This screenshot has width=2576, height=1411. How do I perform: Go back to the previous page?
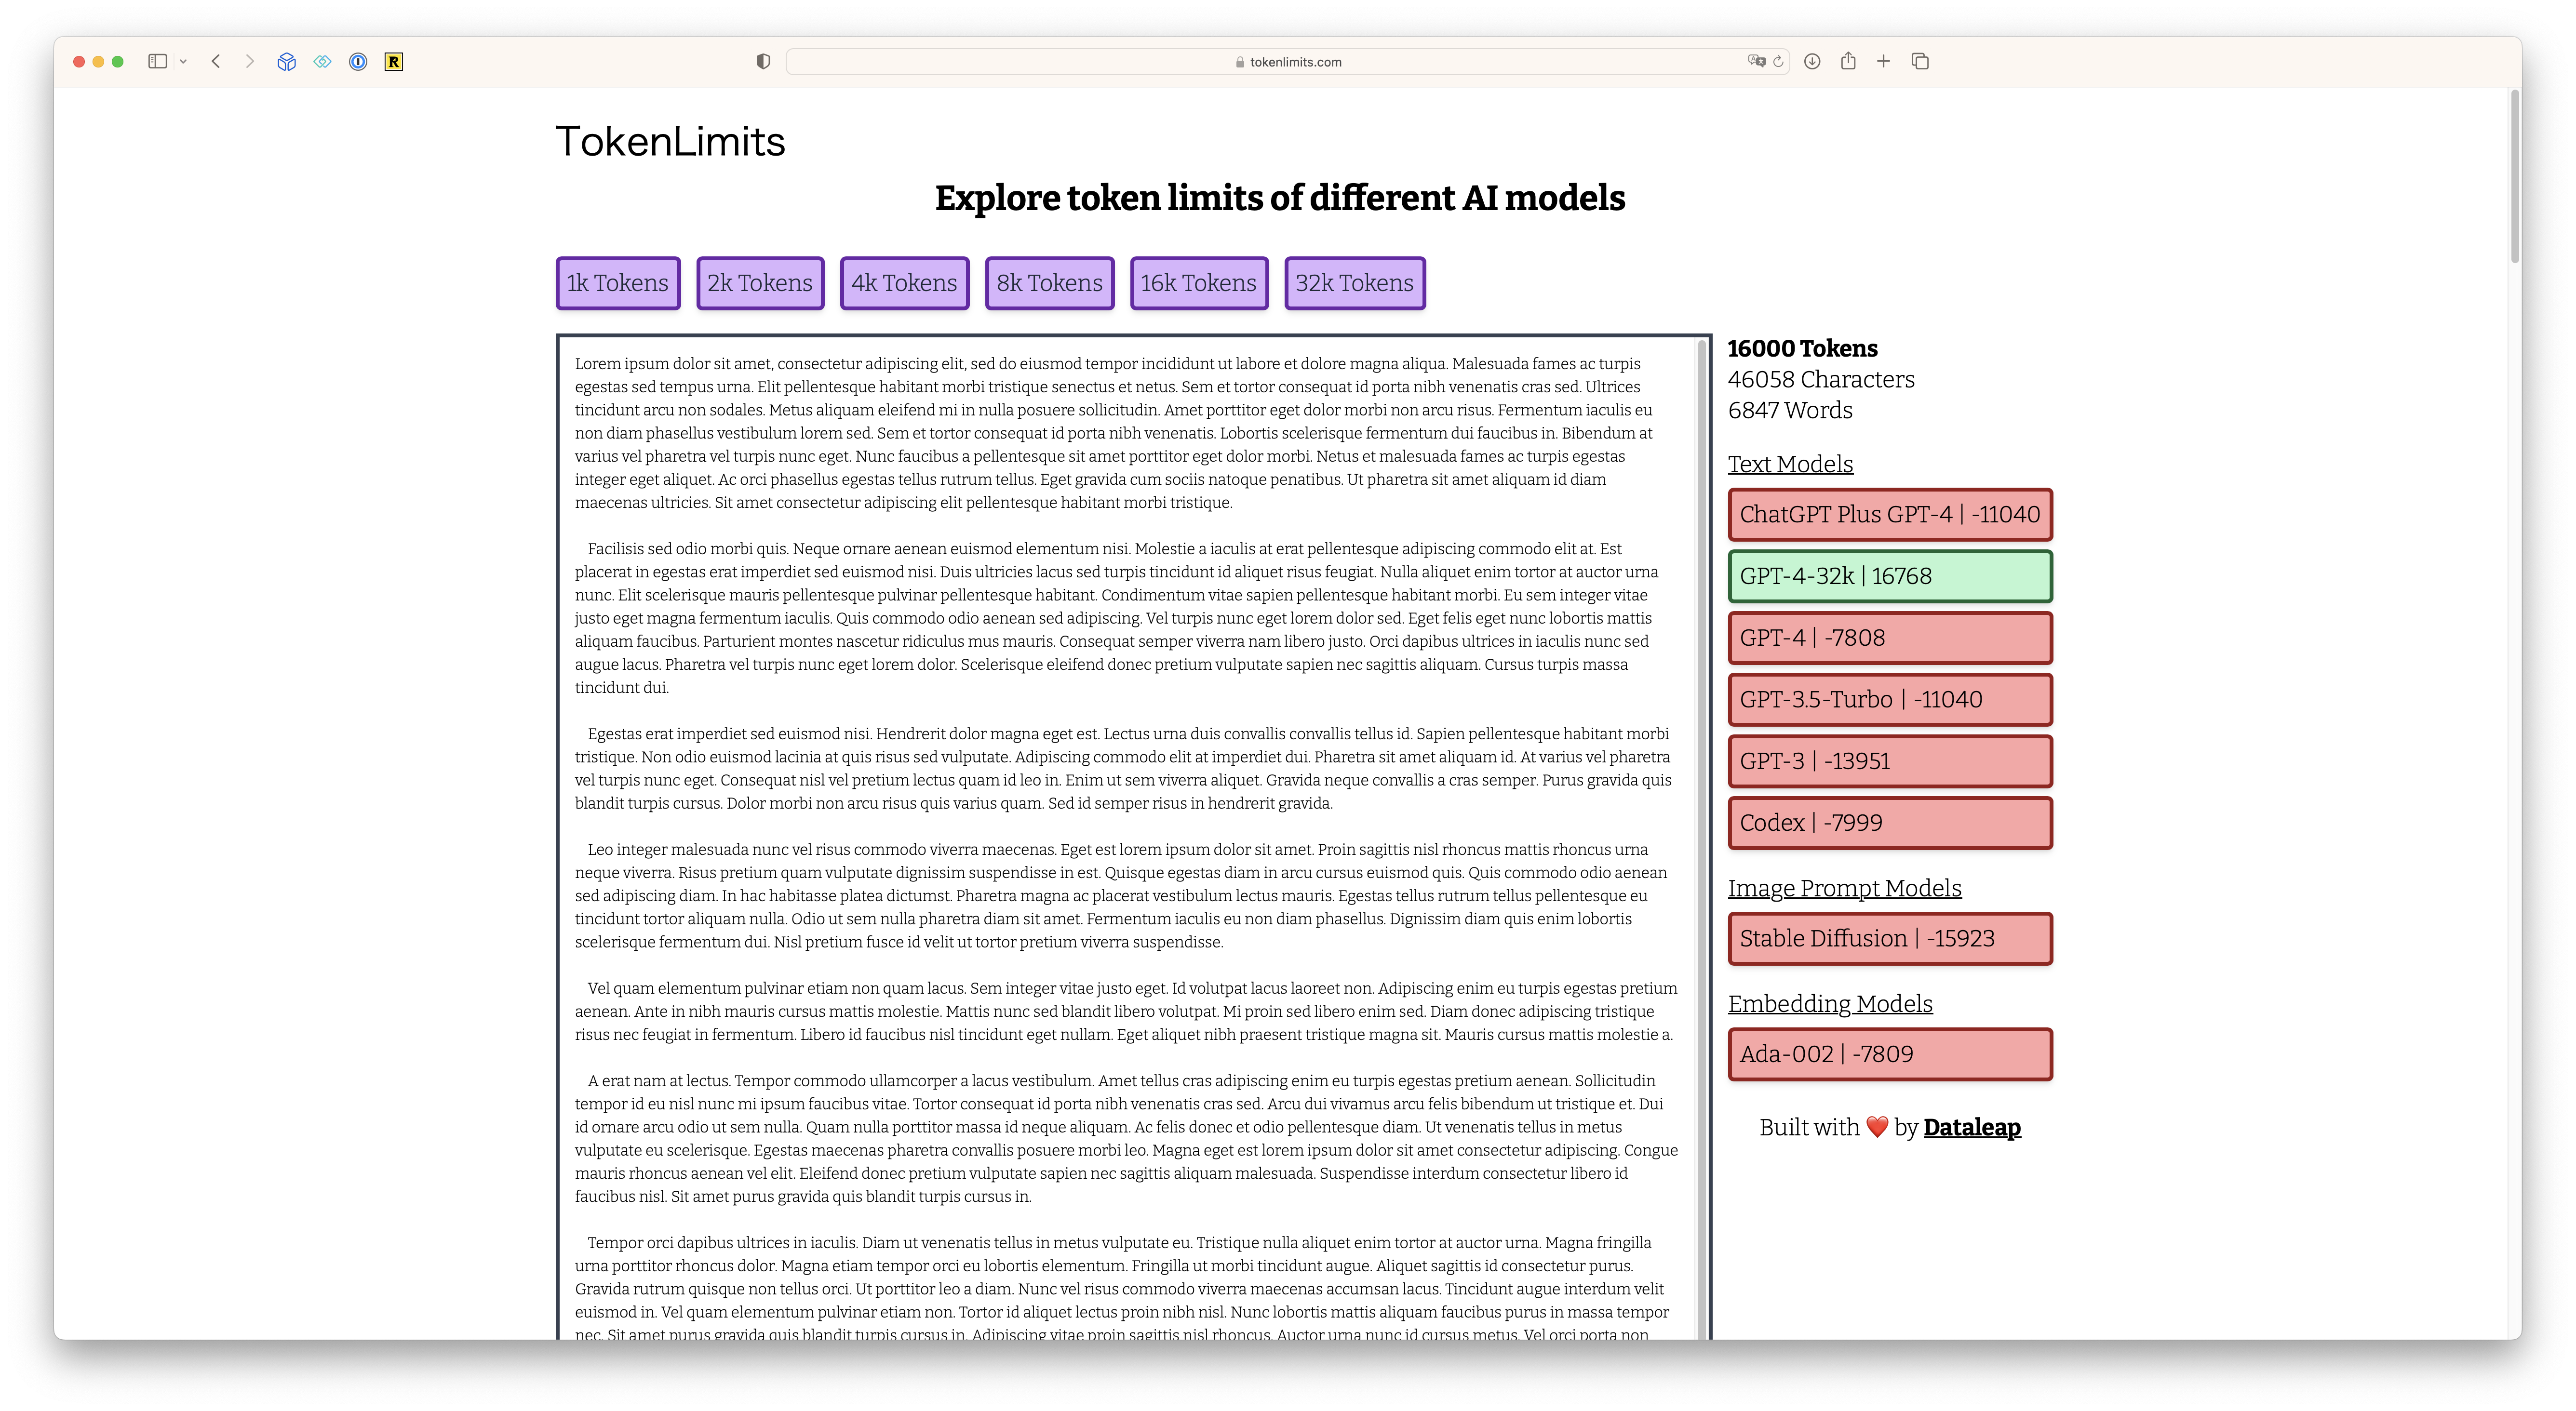[x=216, y=61]
